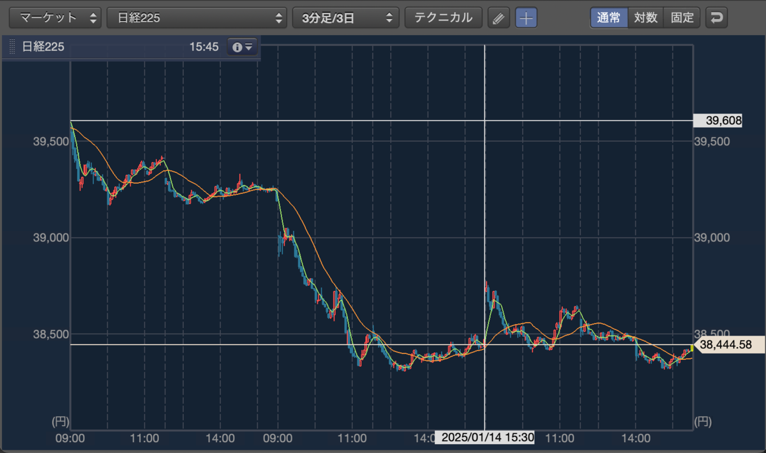The height and width of the screenshot is (453, 766).
Task: Click the 2025/01/14 15:30 date label
Action: (485, 438)
